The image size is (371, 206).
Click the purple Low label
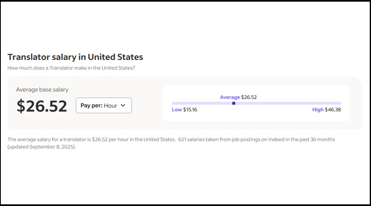(177, 110)
